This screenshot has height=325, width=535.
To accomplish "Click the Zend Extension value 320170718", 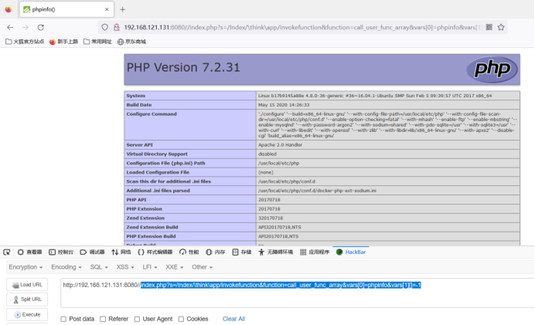I will pos(271,218).
